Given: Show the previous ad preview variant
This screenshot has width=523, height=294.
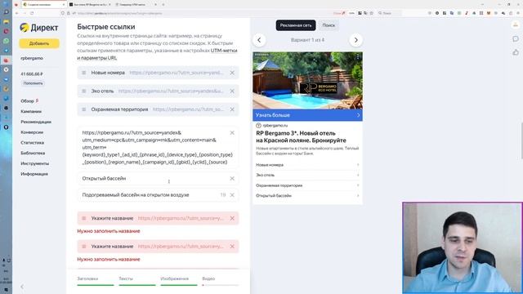Looking at the screenshot, I should [x=259, y=40].
